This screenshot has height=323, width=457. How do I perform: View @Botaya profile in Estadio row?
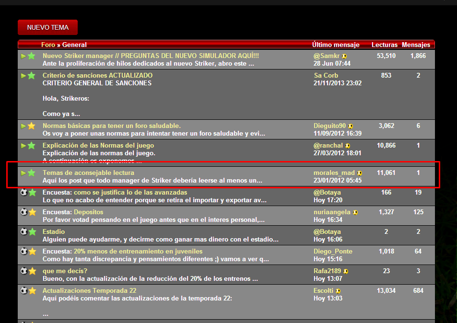(328, 231)
